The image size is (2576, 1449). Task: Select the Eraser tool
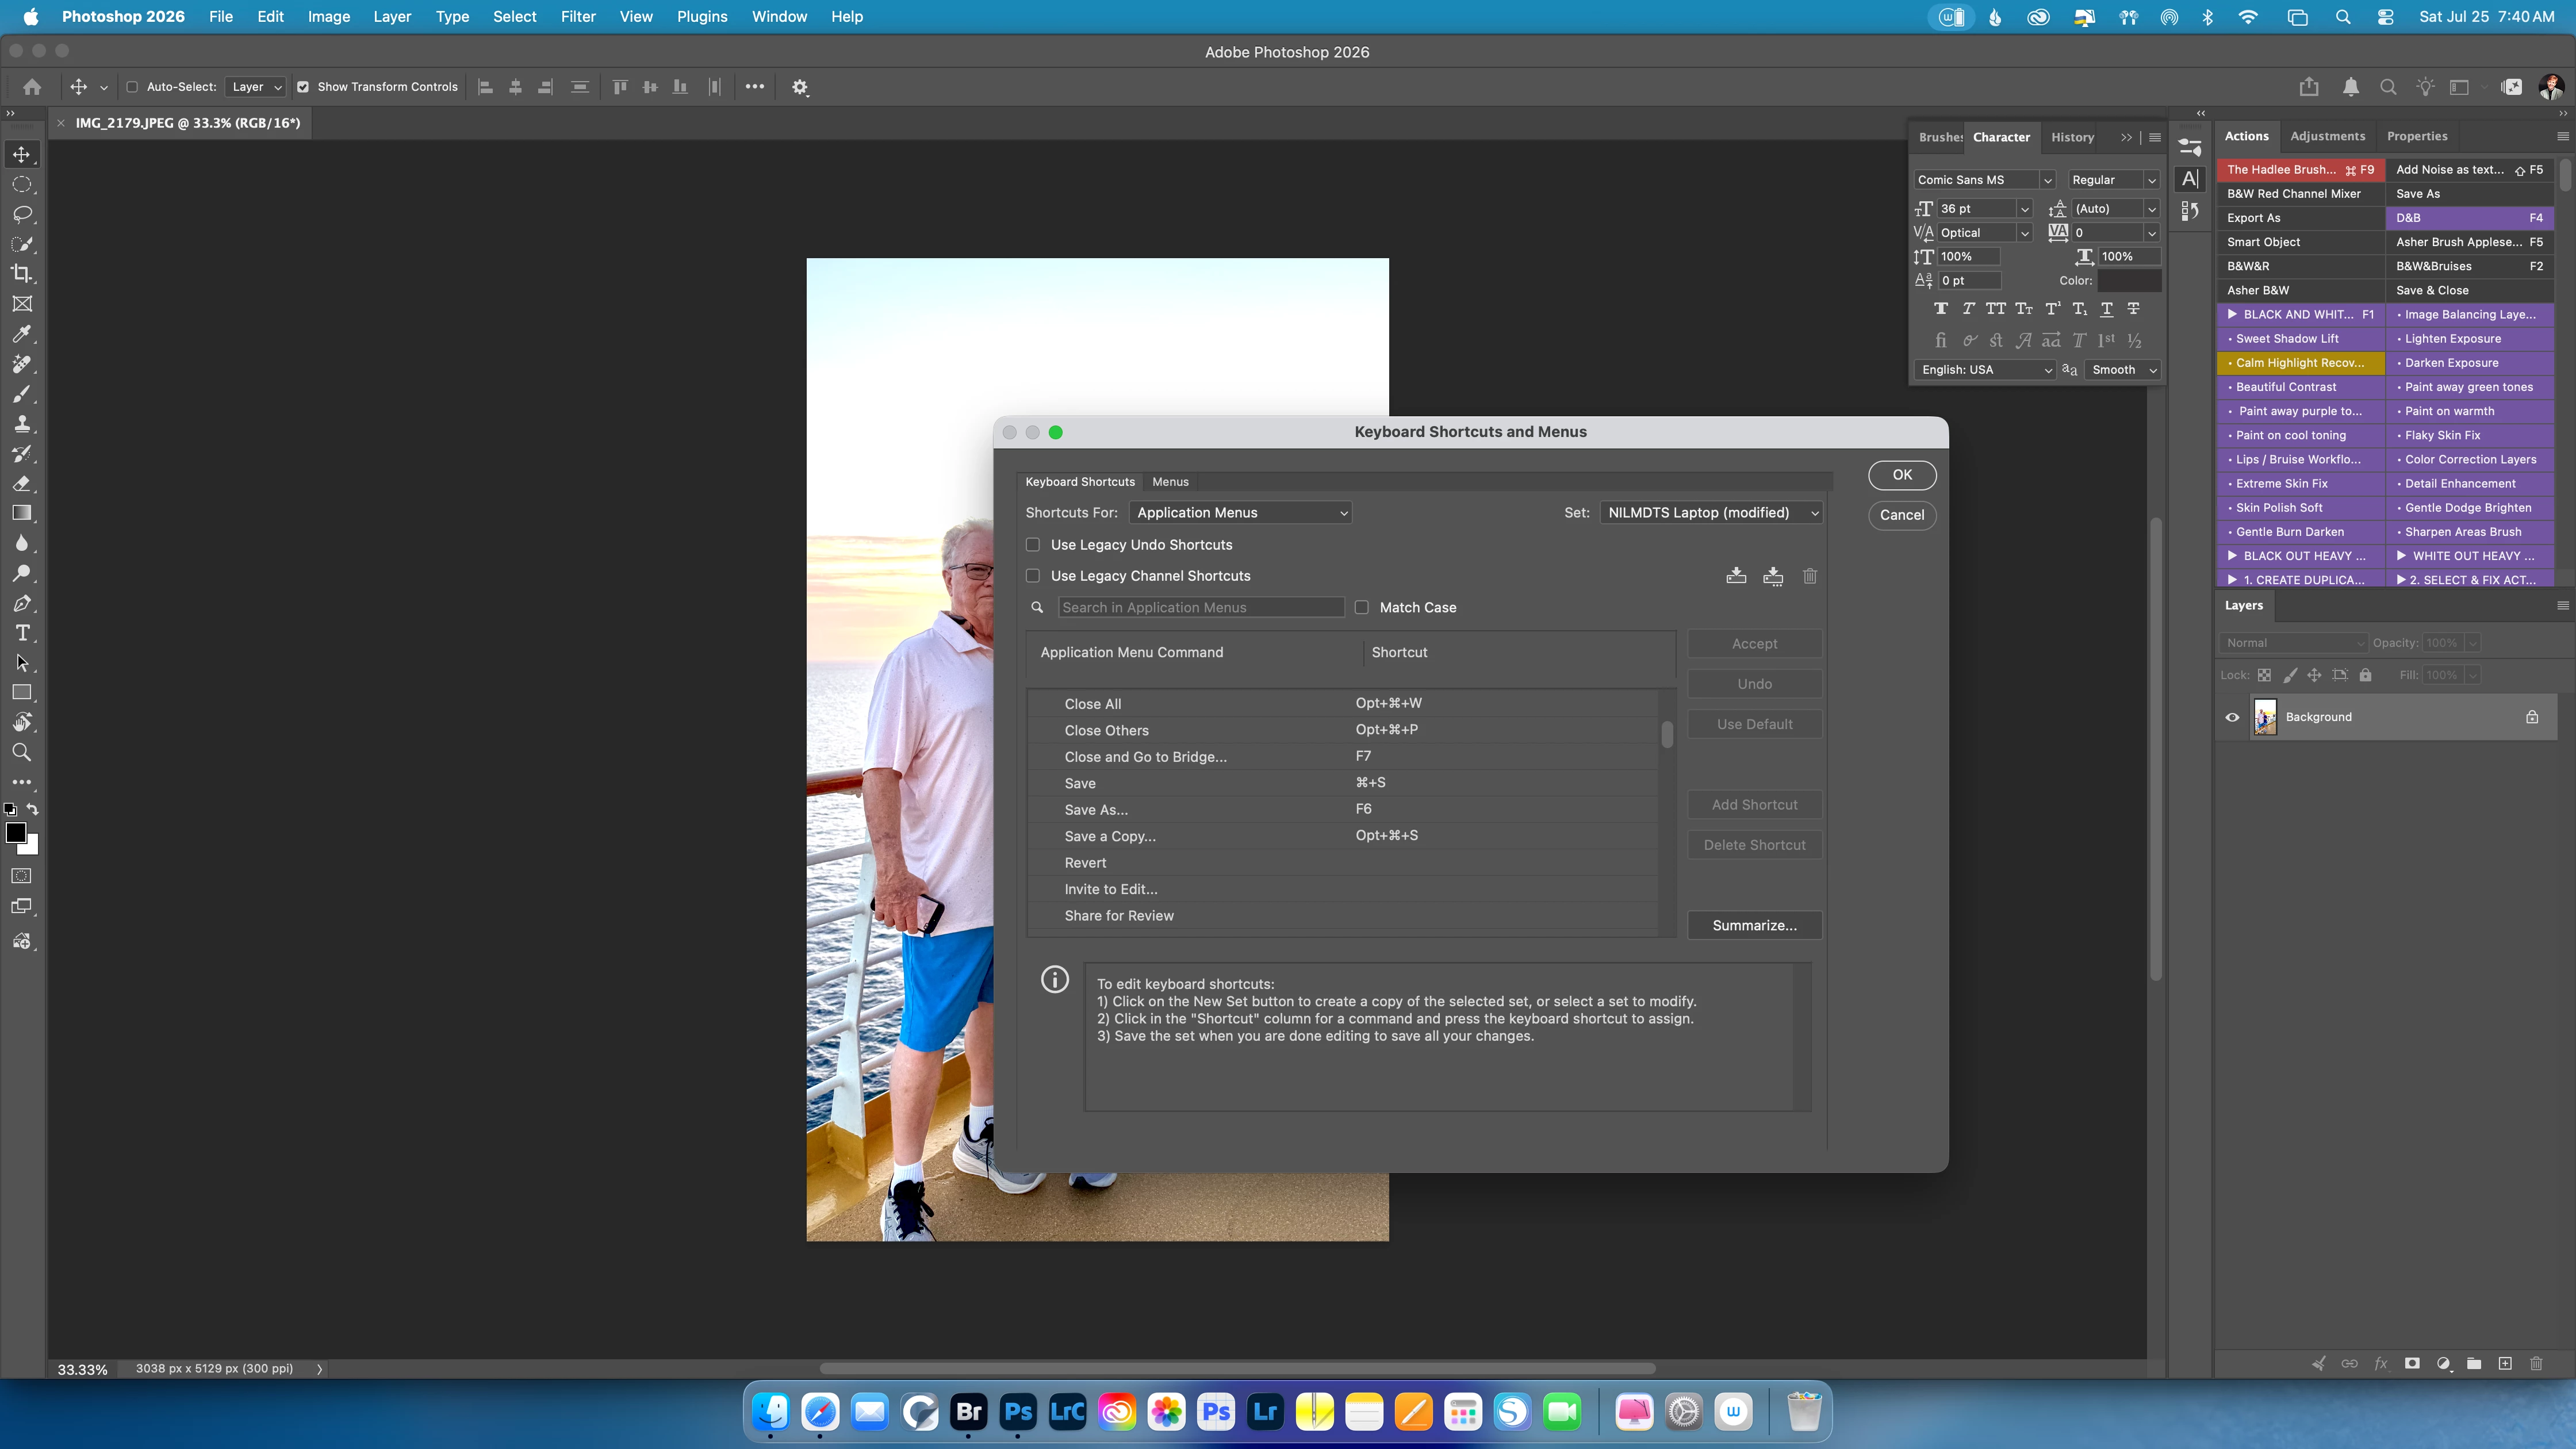pyautogui.click(x=22, y=483)
